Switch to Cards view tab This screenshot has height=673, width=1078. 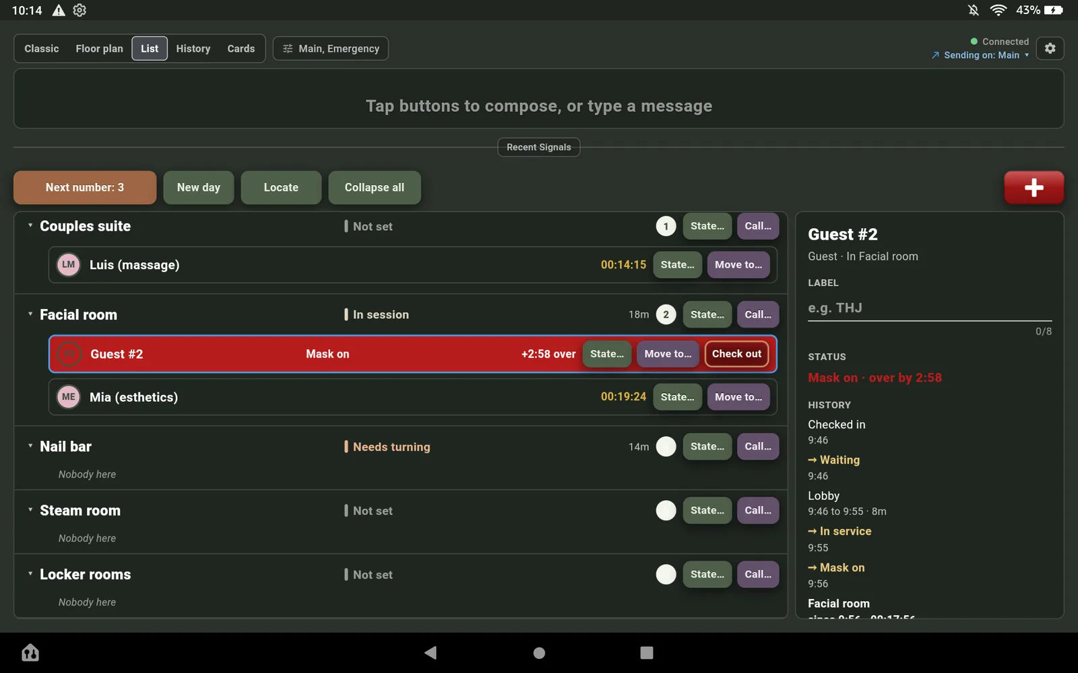point(241,48)
